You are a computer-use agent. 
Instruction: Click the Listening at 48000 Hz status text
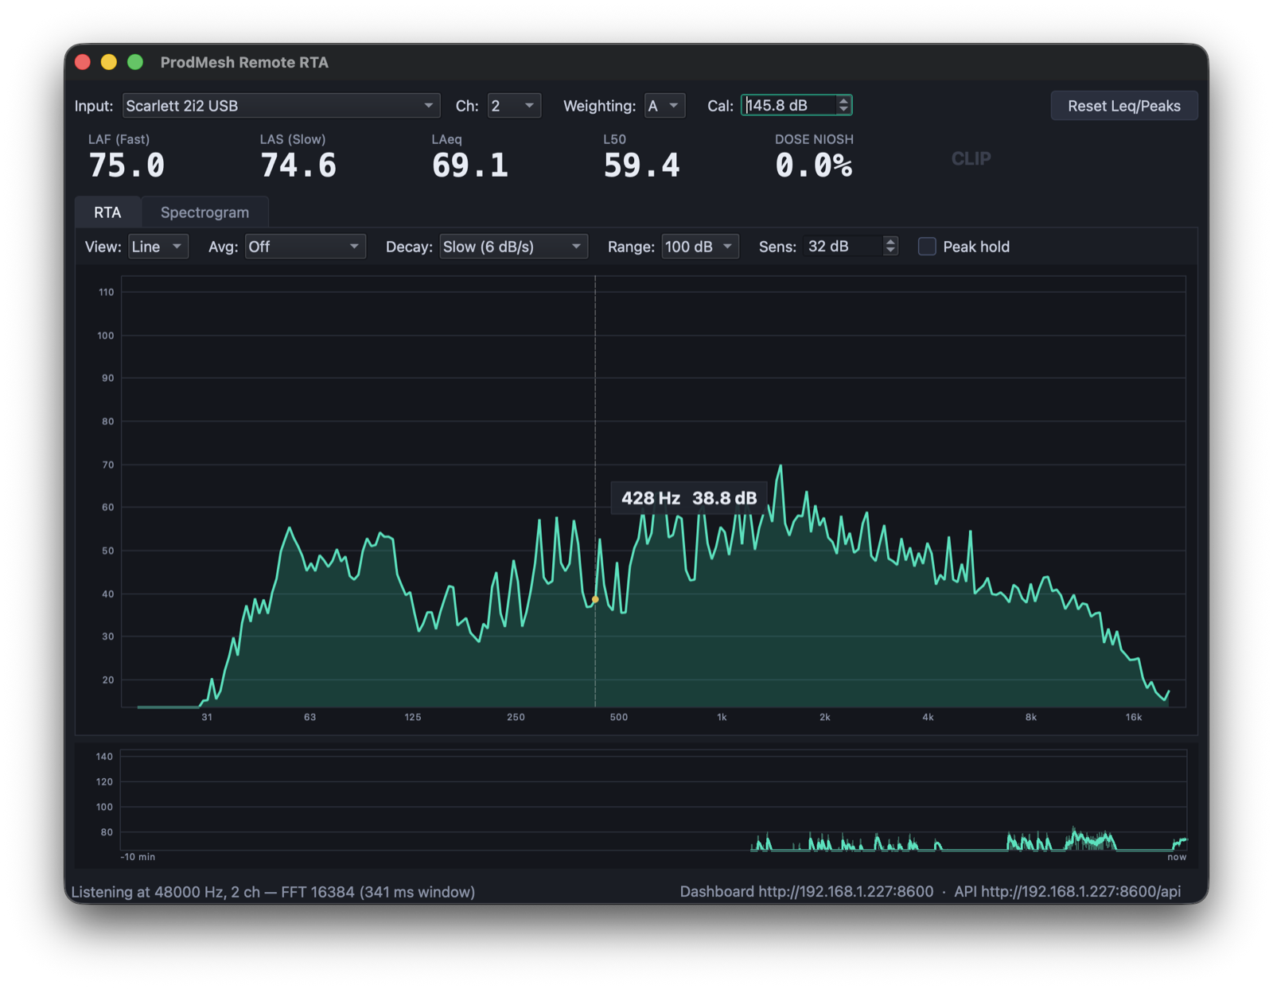click(273, 892)
